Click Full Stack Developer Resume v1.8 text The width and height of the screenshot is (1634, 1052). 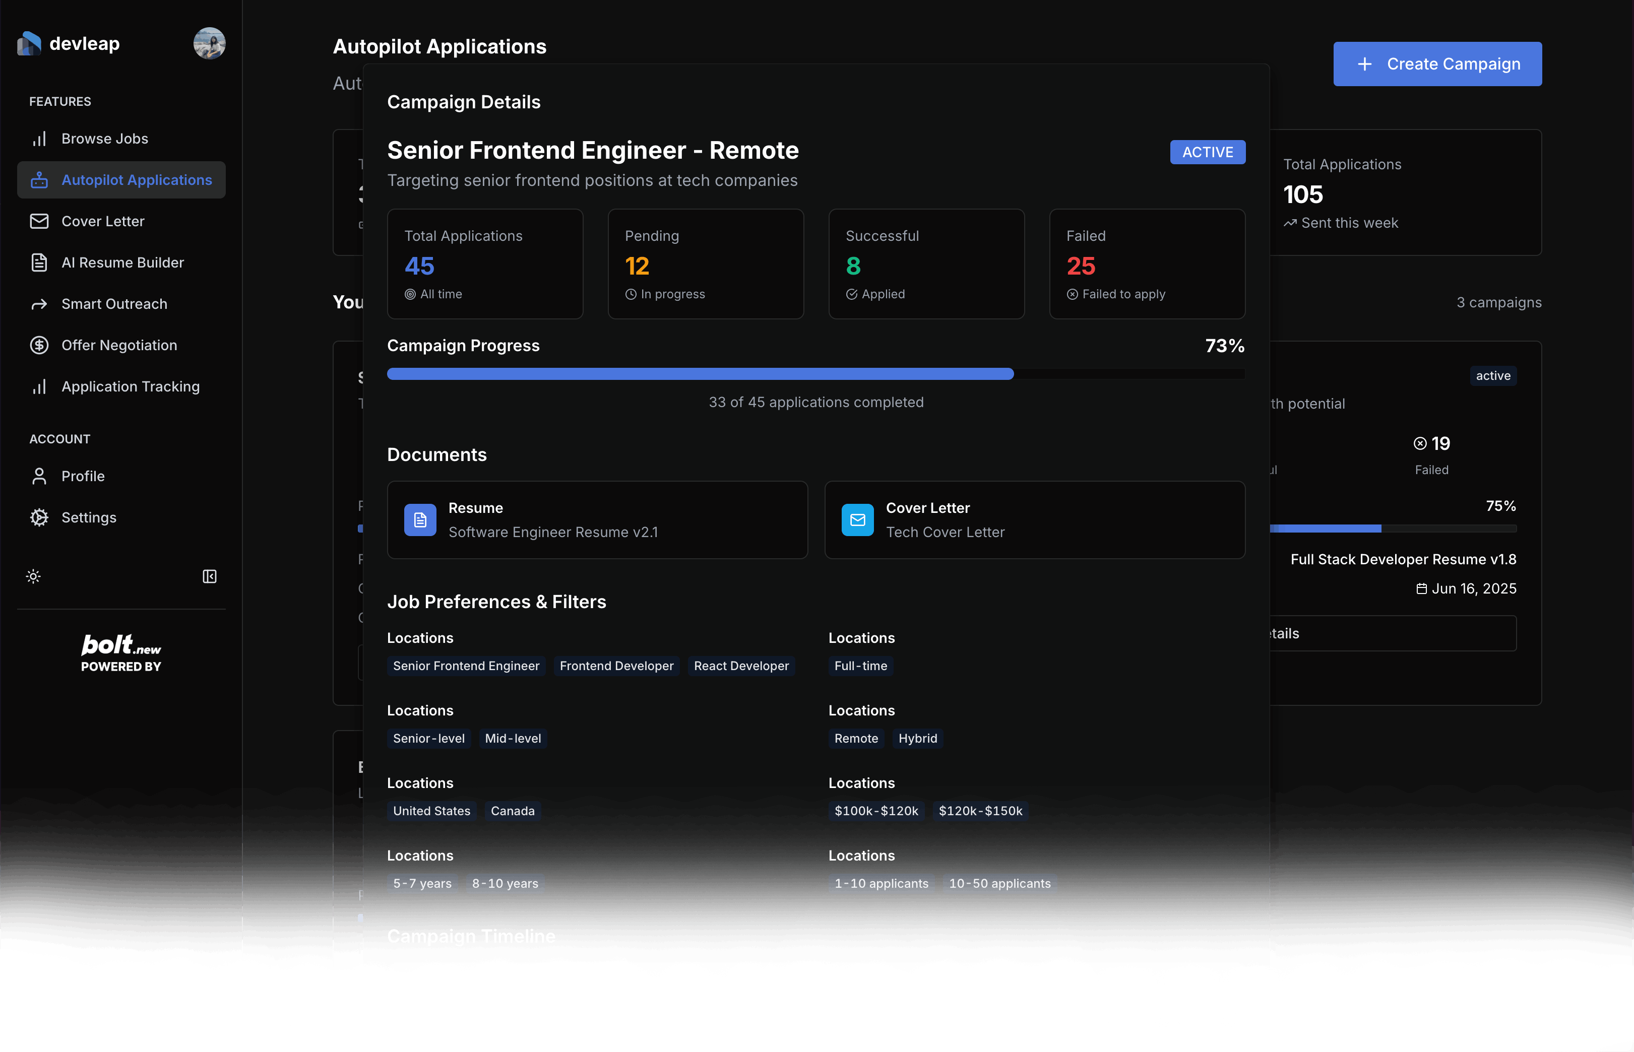1403,559
